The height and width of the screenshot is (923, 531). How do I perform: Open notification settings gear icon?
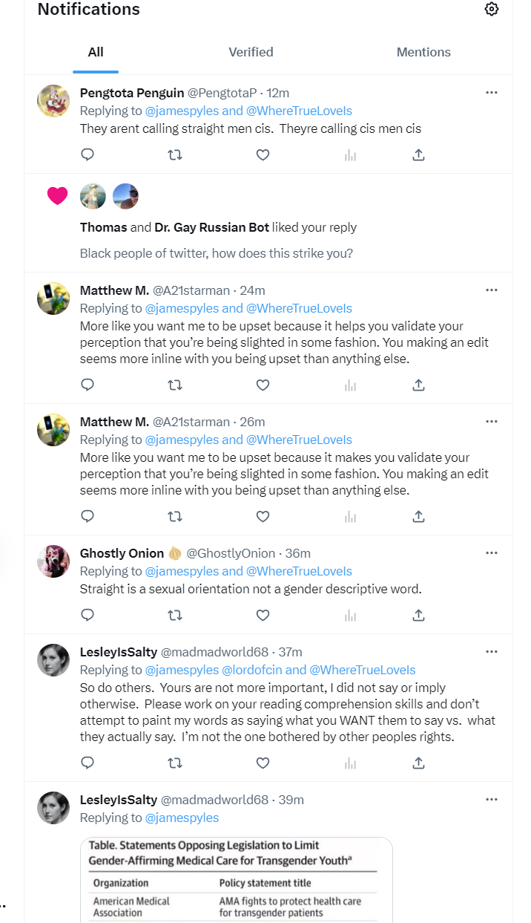coord(492,9)
